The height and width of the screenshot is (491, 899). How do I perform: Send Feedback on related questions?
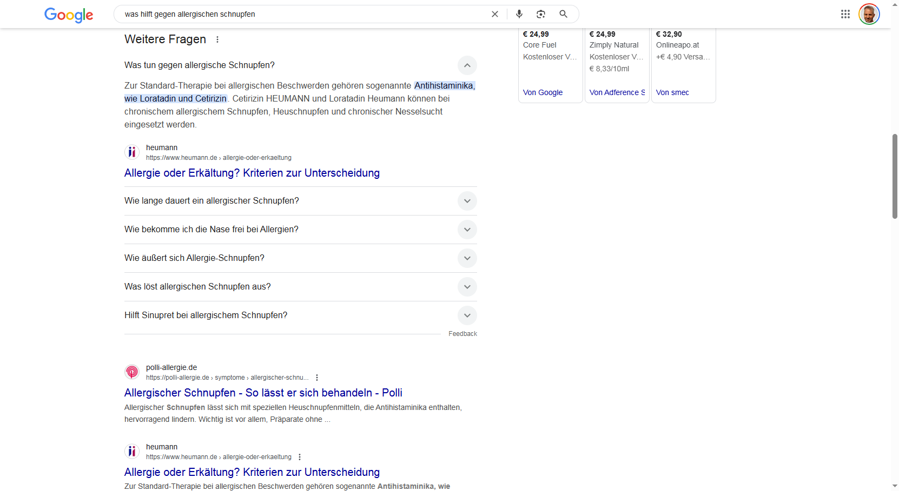(x=462, y=334)
